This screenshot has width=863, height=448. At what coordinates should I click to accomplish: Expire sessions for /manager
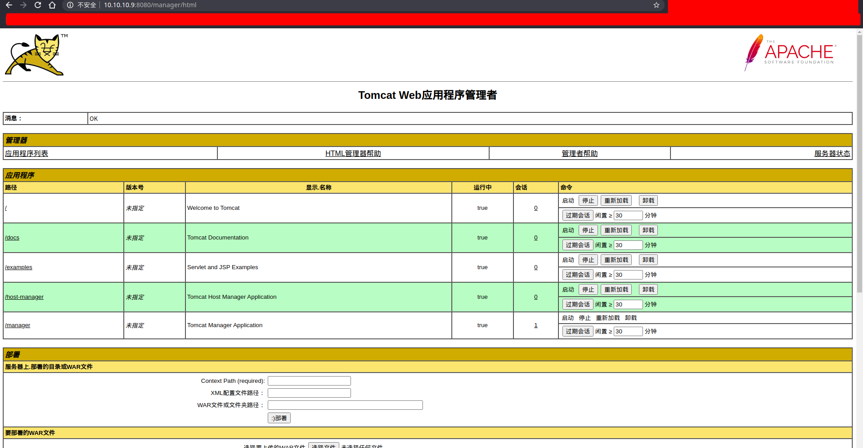click(578, 331)
